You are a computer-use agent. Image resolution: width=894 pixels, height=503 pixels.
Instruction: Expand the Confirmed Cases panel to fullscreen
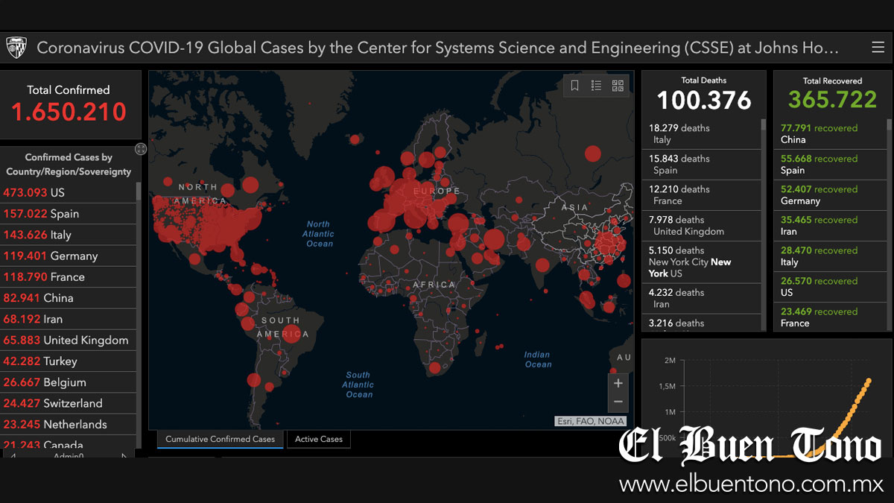141,149
